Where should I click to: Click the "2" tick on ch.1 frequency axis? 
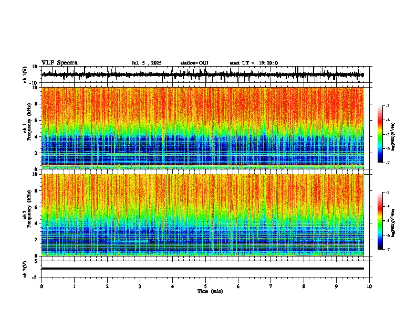tap(37, 153)
